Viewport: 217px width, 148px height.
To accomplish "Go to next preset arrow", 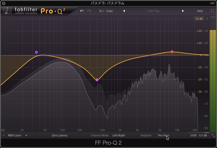I will tap(183, 11).
